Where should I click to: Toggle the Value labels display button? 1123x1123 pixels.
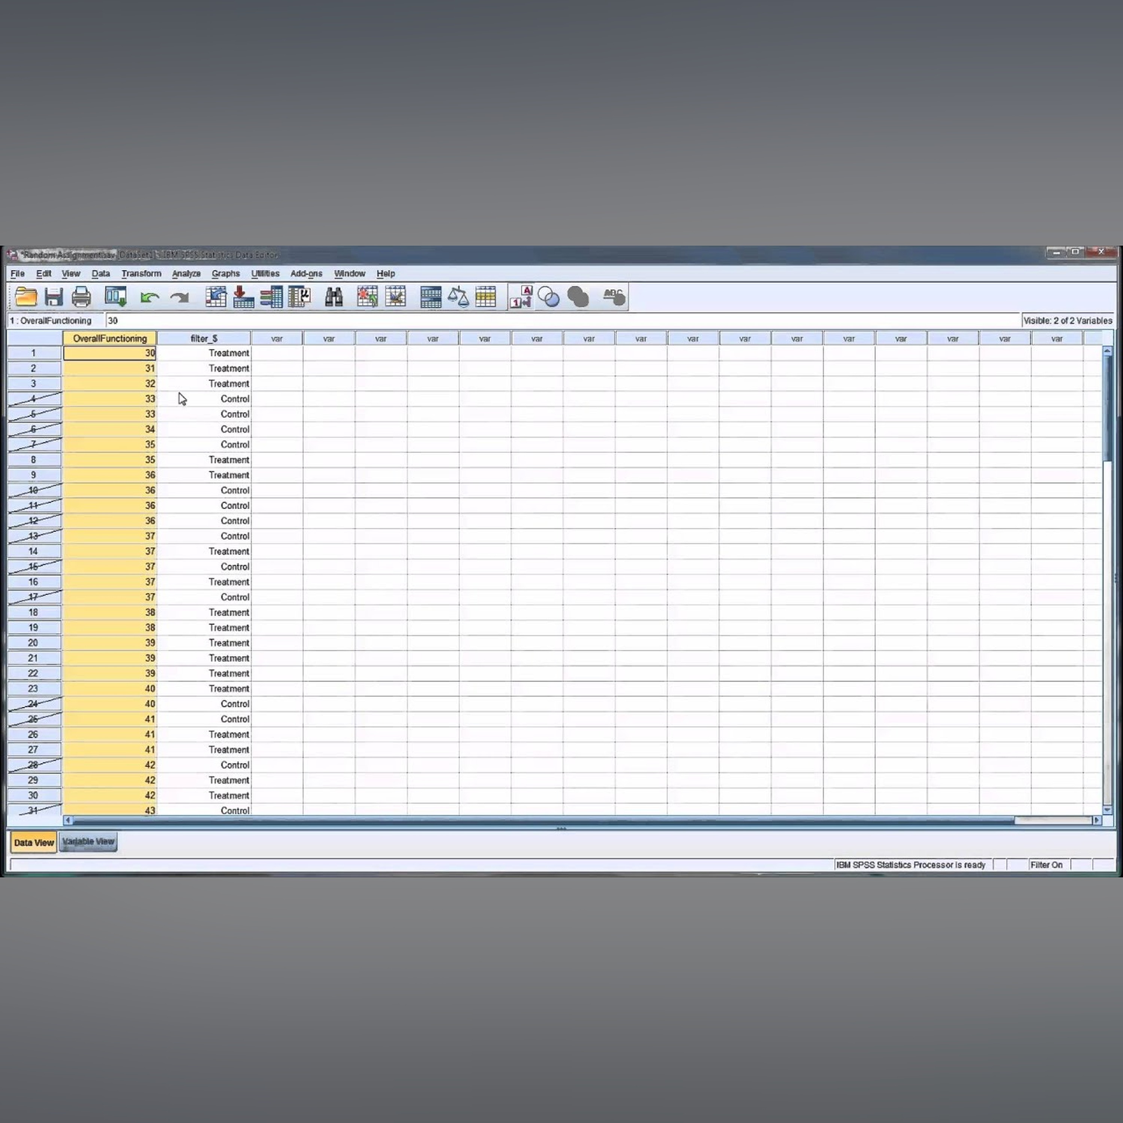tap(521, 297)
